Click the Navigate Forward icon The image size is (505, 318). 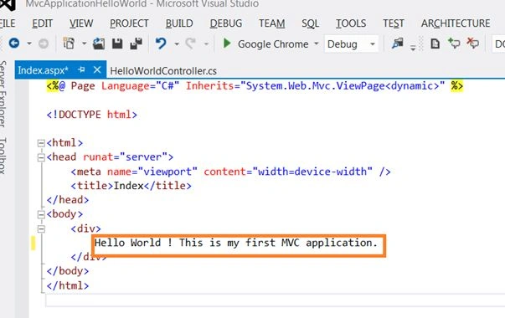tap(44, 44)
